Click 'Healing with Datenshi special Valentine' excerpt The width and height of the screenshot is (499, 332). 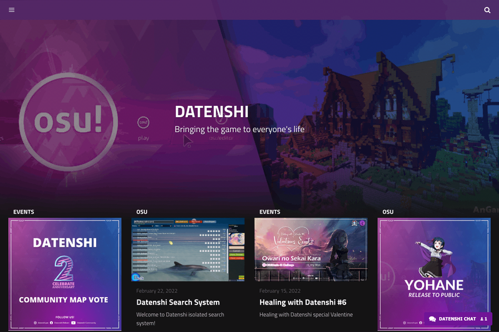306,315
